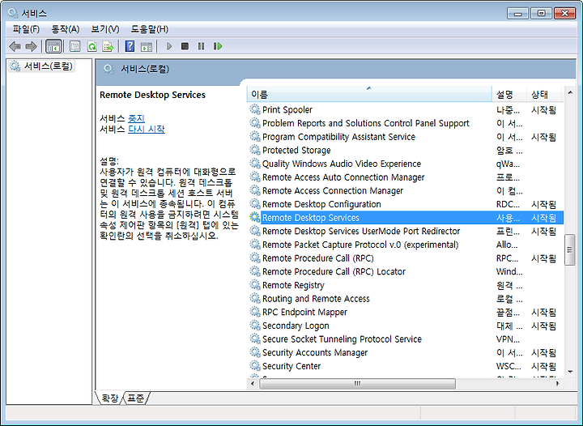
Task: Click the Remote Desktop Configuration gear icon
Action: tap(255, 204)
